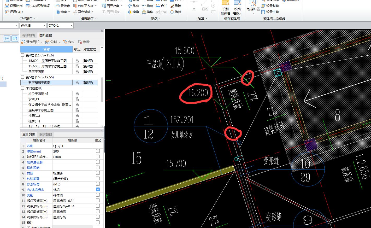Click the 删除 delete tool in ribbon
The image size is (371, 228).
175,6
